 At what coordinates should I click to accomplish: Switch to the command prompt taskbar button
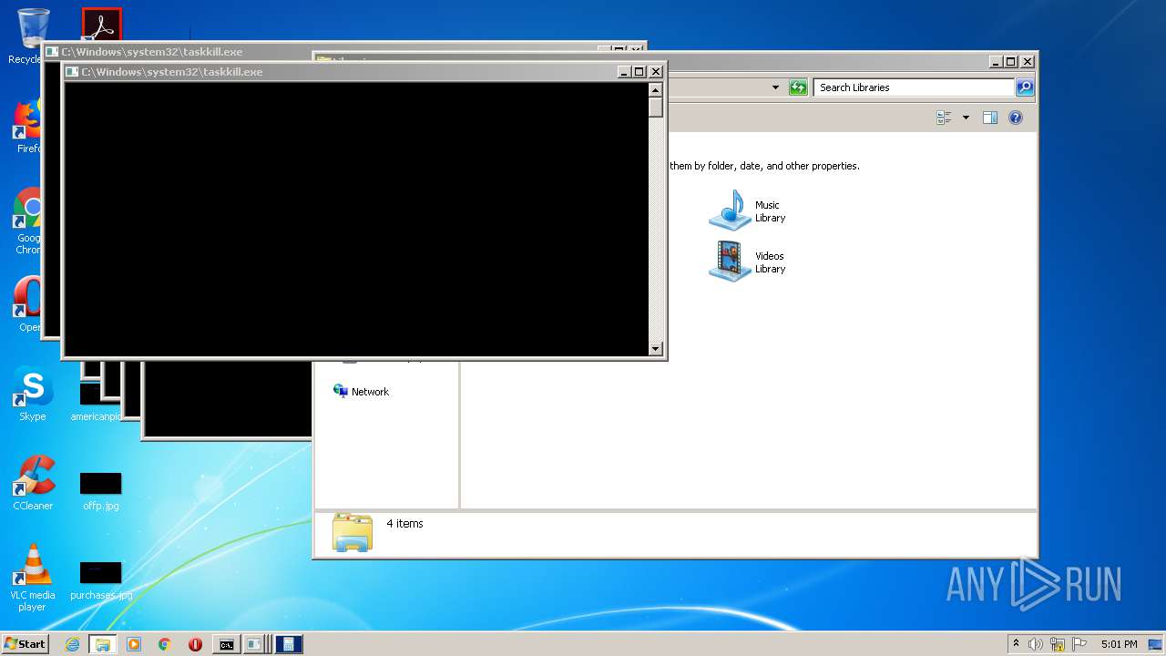[x=226, y=644]
